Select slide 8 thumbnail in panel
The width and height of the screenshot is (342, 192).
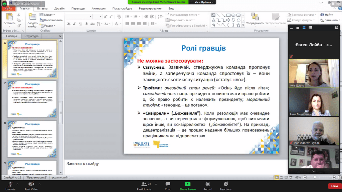tap(32, 139)
